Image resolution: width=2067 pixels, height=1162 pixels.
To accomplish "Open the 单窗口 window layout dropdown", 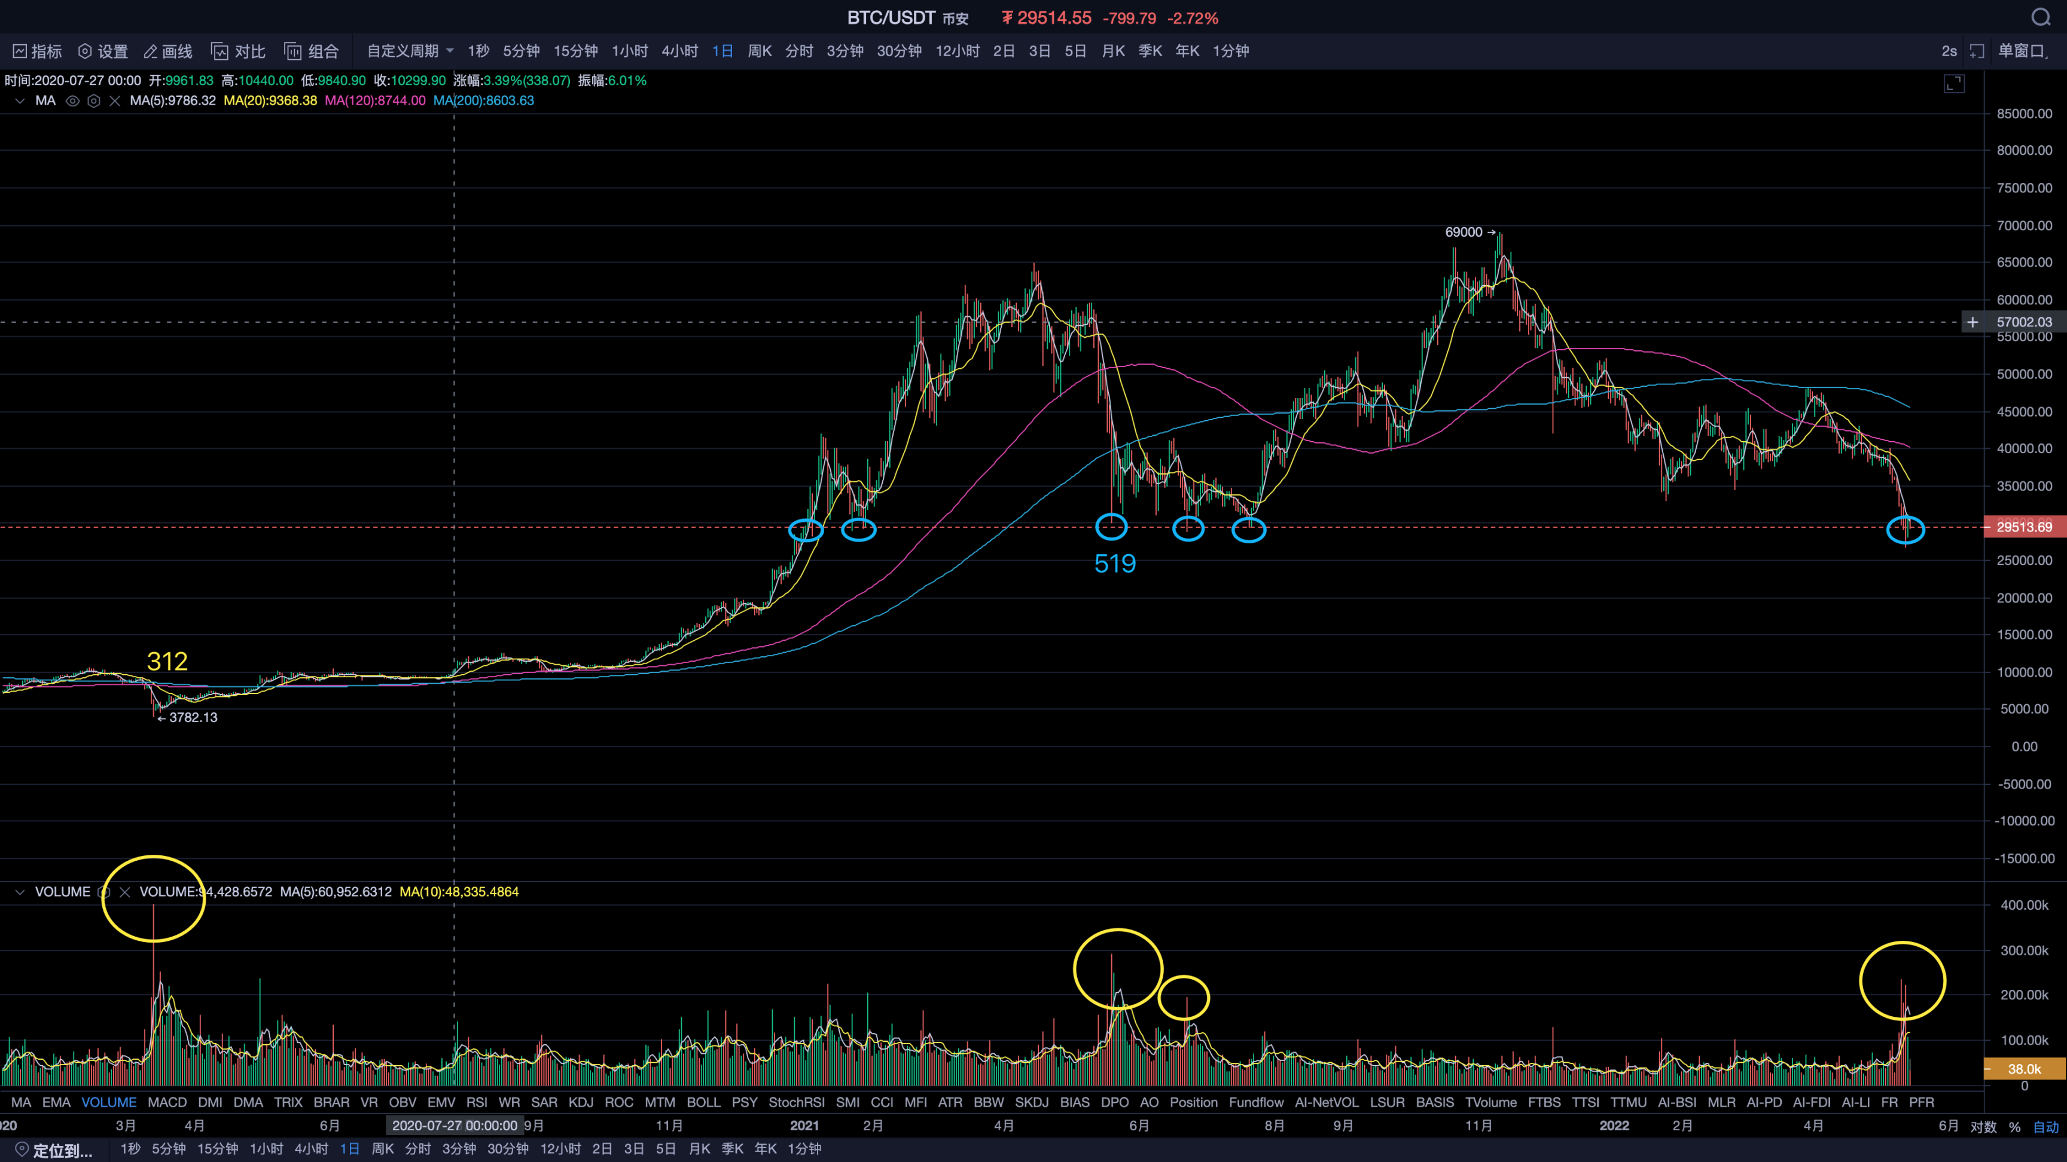I will [2022, 51].
